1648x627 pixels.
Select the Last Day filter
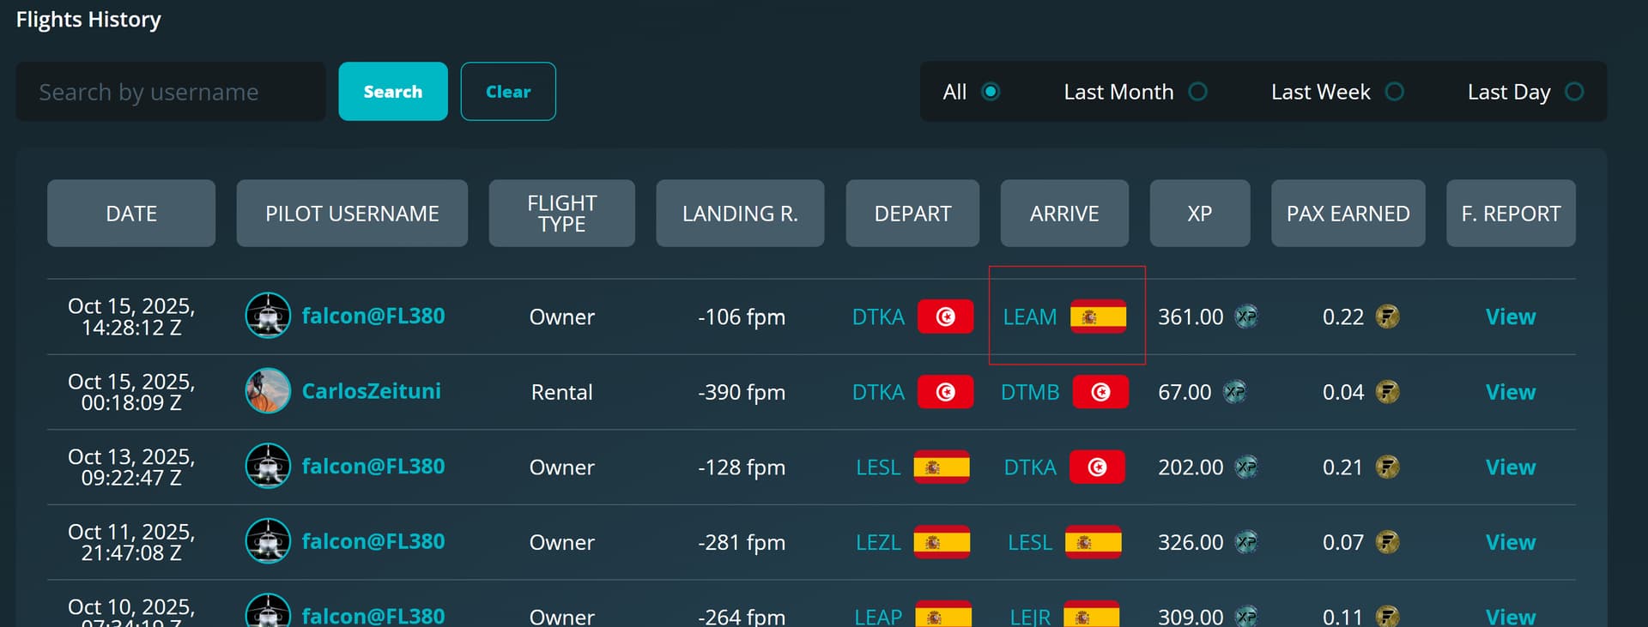(x=1574, y=92)
